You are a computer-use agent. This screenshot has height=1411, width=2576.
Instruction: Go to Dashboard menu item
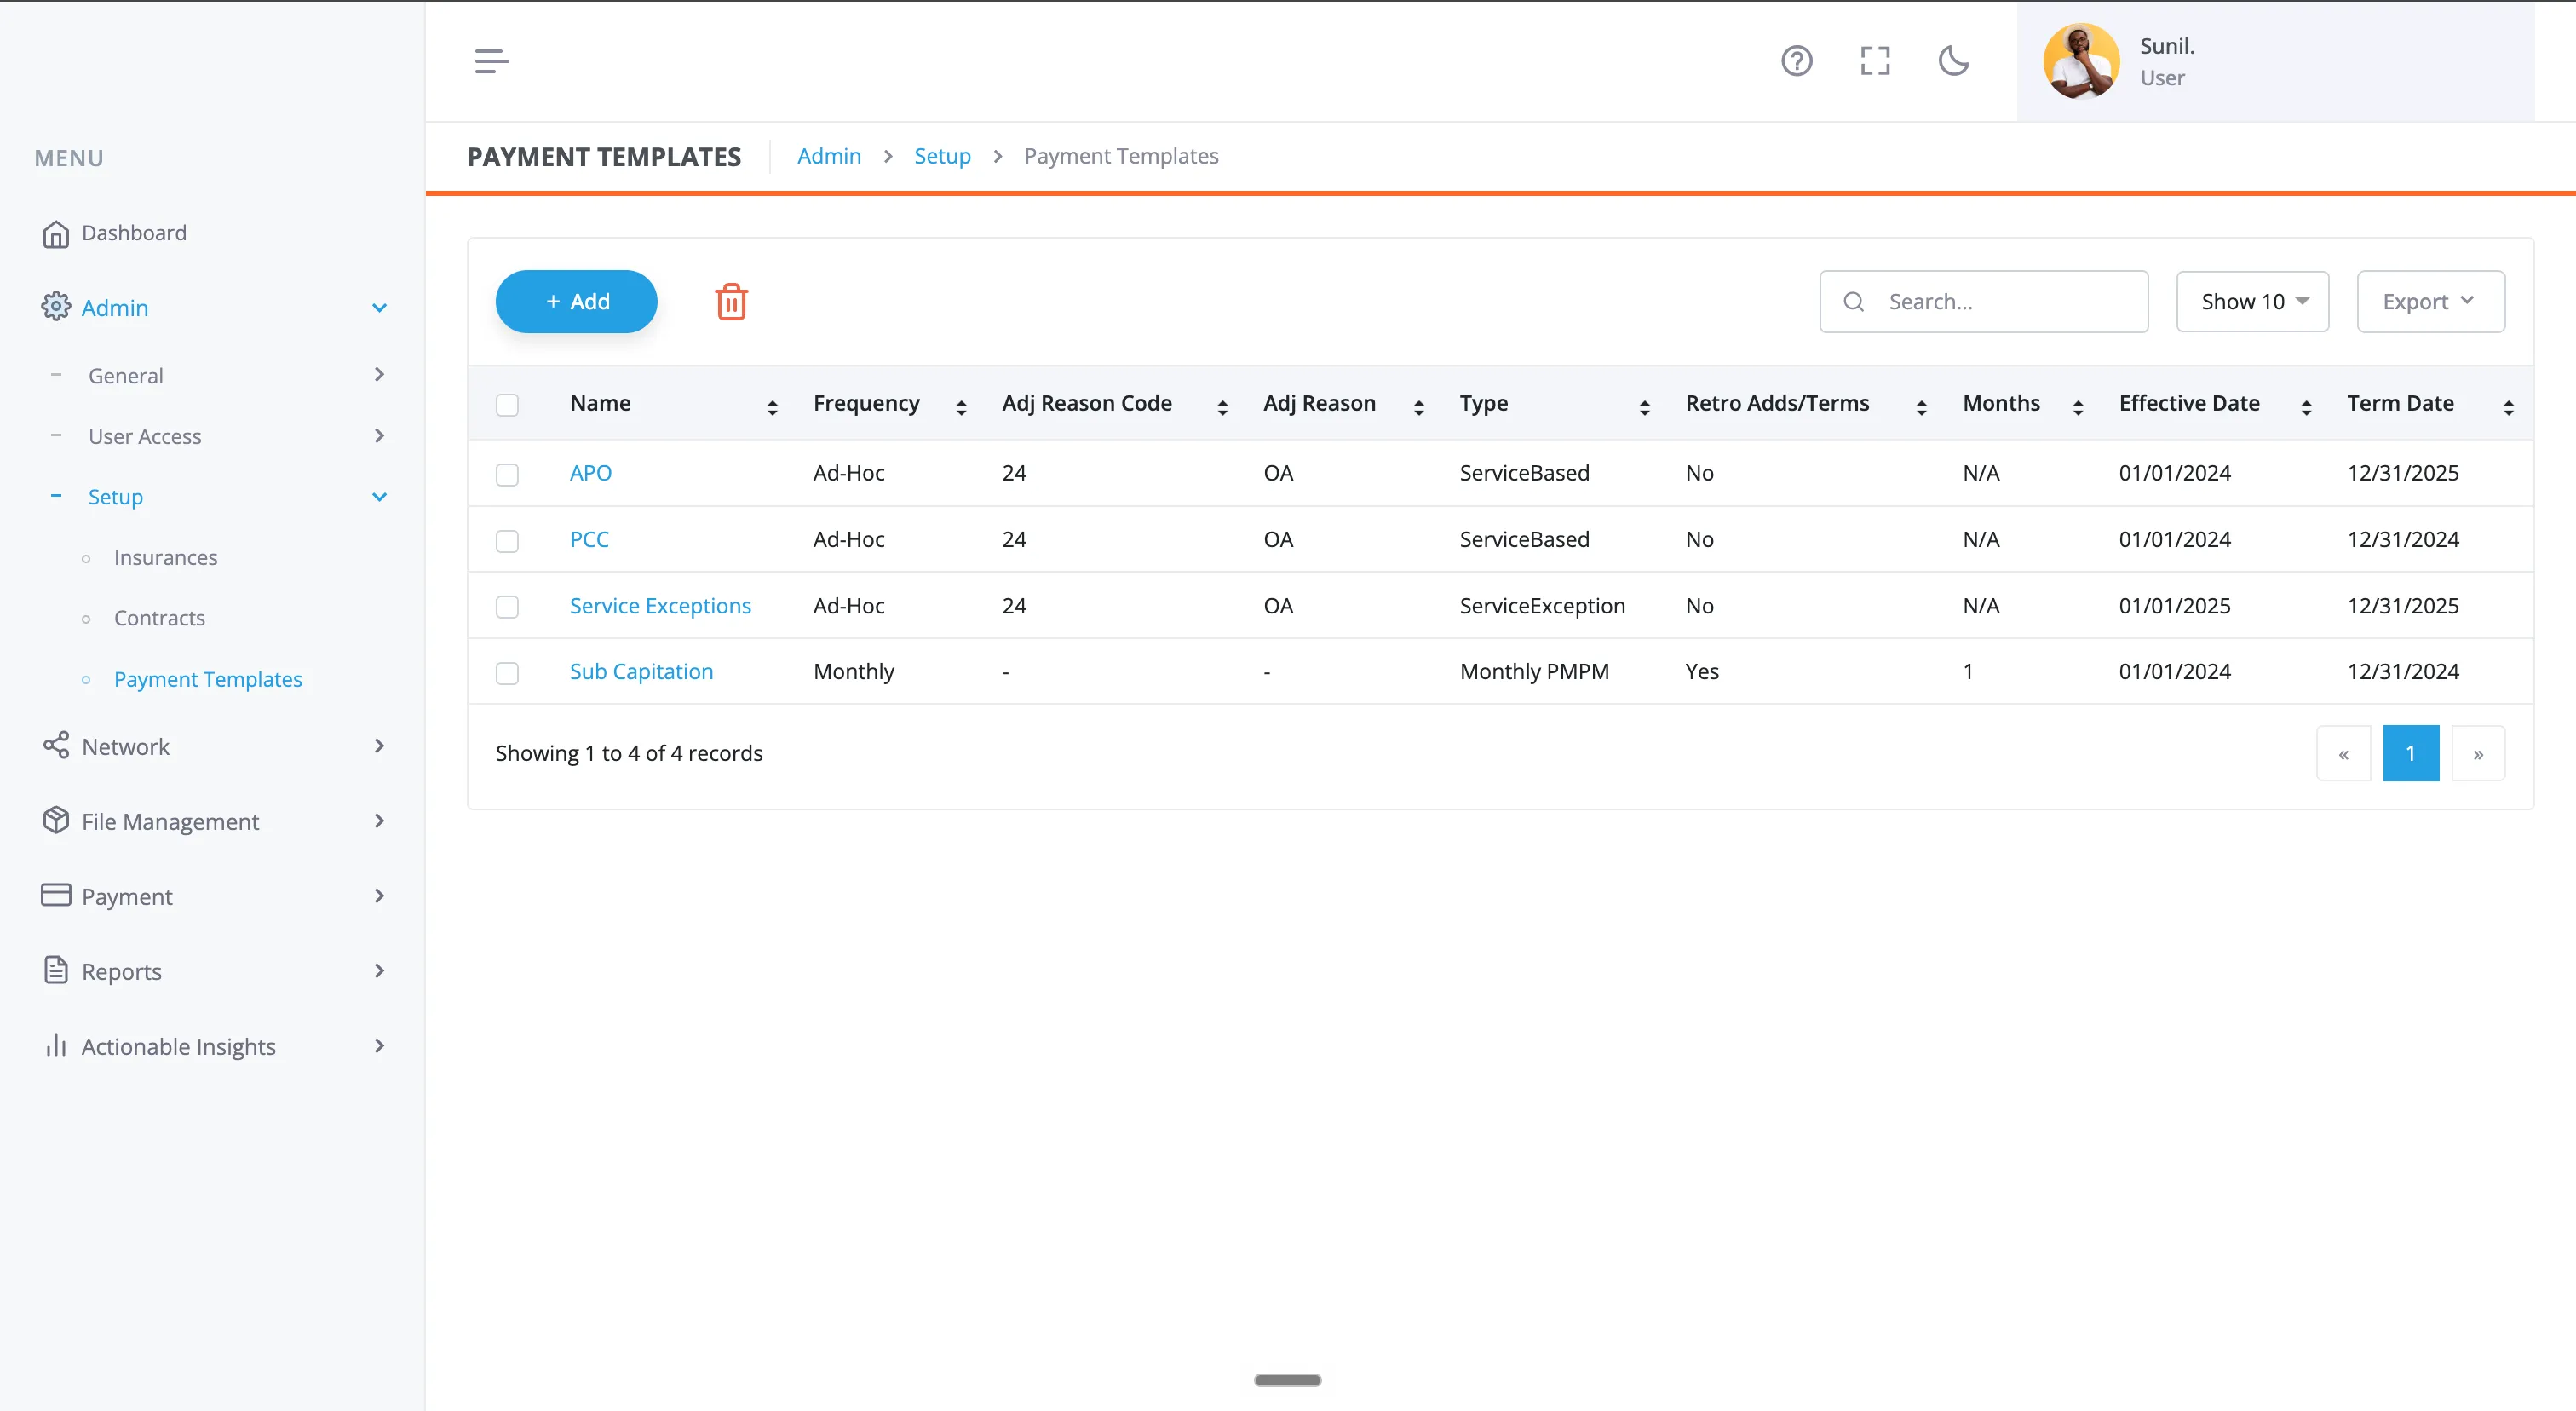click(x=134, y=233)
